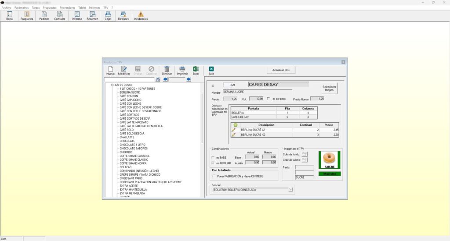450x241 pixels.
Task: Click the green add-offer plus icon
Action: click(x=235, y=125)
